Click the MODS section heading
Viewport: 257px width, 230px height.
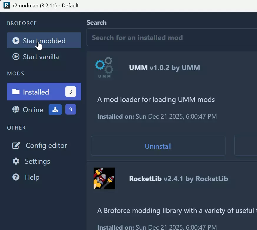16,73
